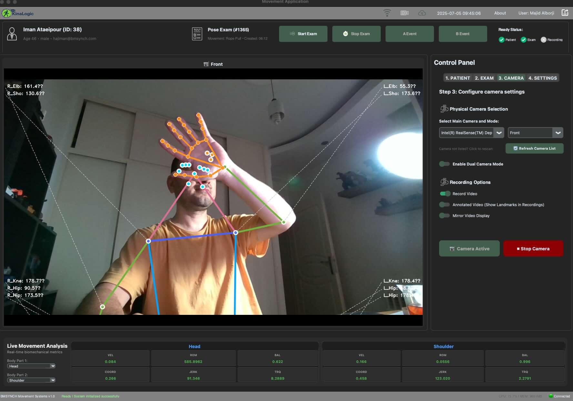This screenshot has height=401, width=573.
Task: Click the camera icon in the top bar
Action: click(x=404, y=13)
